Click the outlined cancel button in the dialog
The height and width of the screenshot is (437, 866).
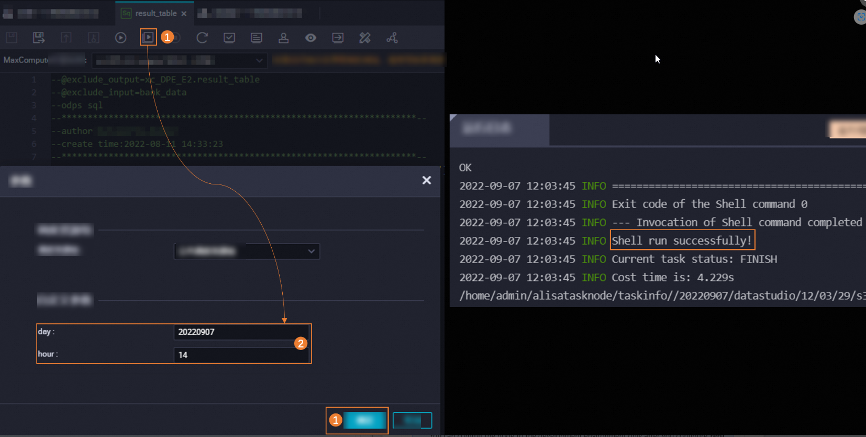click(413, 420)
